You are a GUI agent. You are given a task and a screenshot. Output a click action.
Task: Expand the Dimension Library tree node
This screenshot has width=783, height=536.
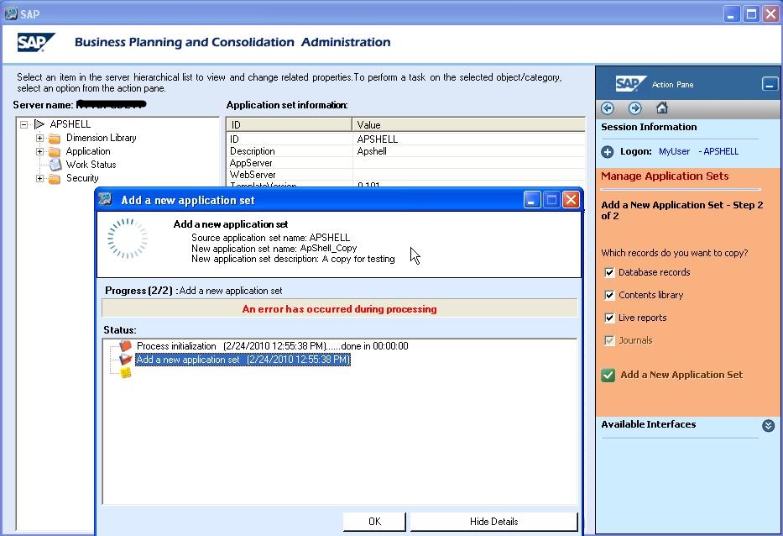coord(40,138)
